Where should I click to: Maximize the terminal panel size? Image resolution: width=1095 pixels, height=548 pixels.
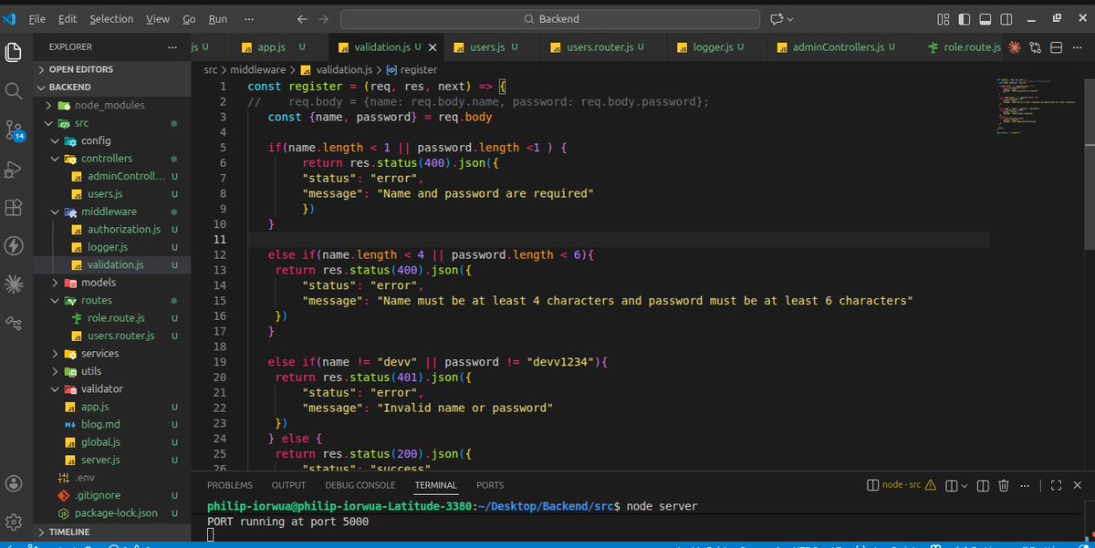1056,485
